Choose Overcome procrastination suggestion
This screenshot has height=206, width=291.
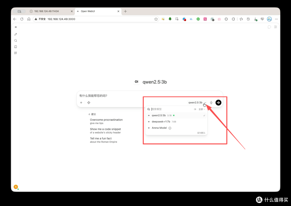[106, 121]
